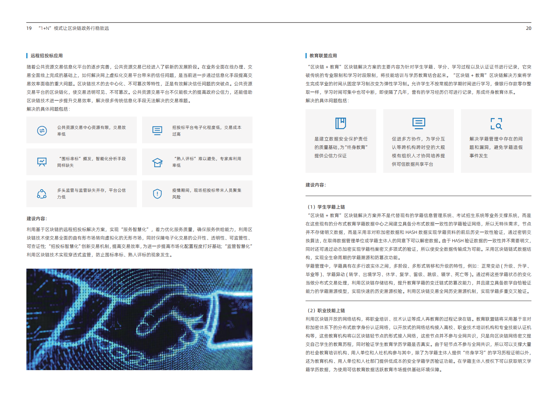Image resolution: width=558 pixels, height=394 pixels.
Task: Click the text 公共资源交易中心资源有限，交易效率低
Action: [x=91, y=131]
